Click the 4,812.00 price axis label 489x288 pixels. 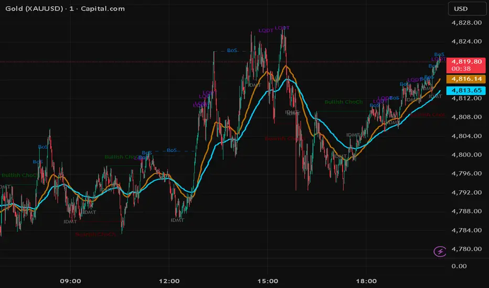(466, 98)
